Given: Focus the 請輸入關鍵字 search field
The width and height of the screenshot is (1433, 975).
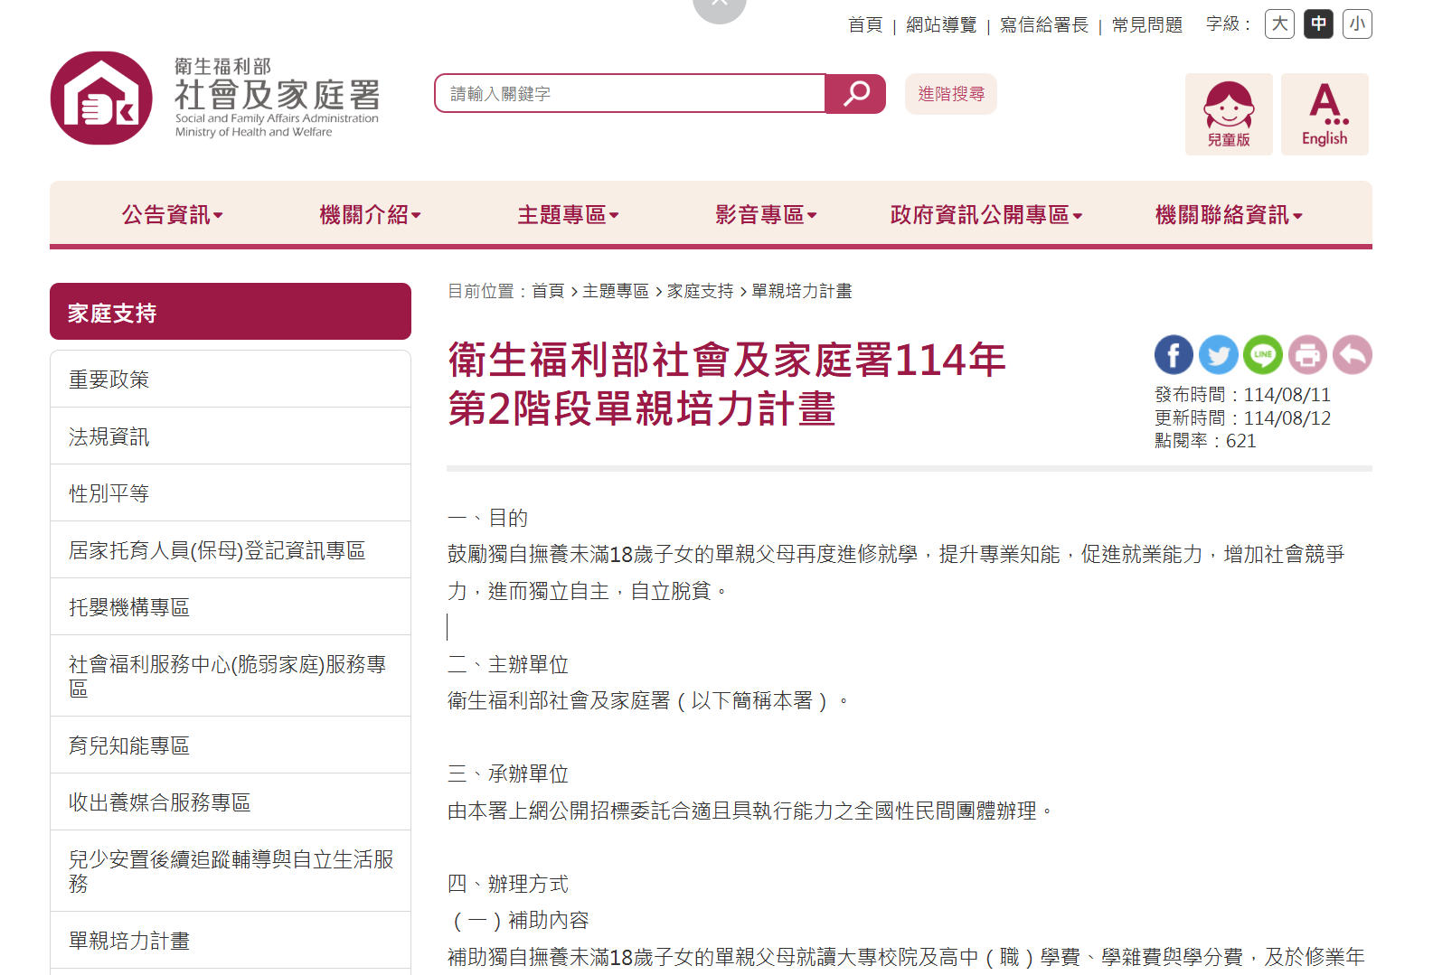Looking at the screenshot, I should [x=630, y=94].
